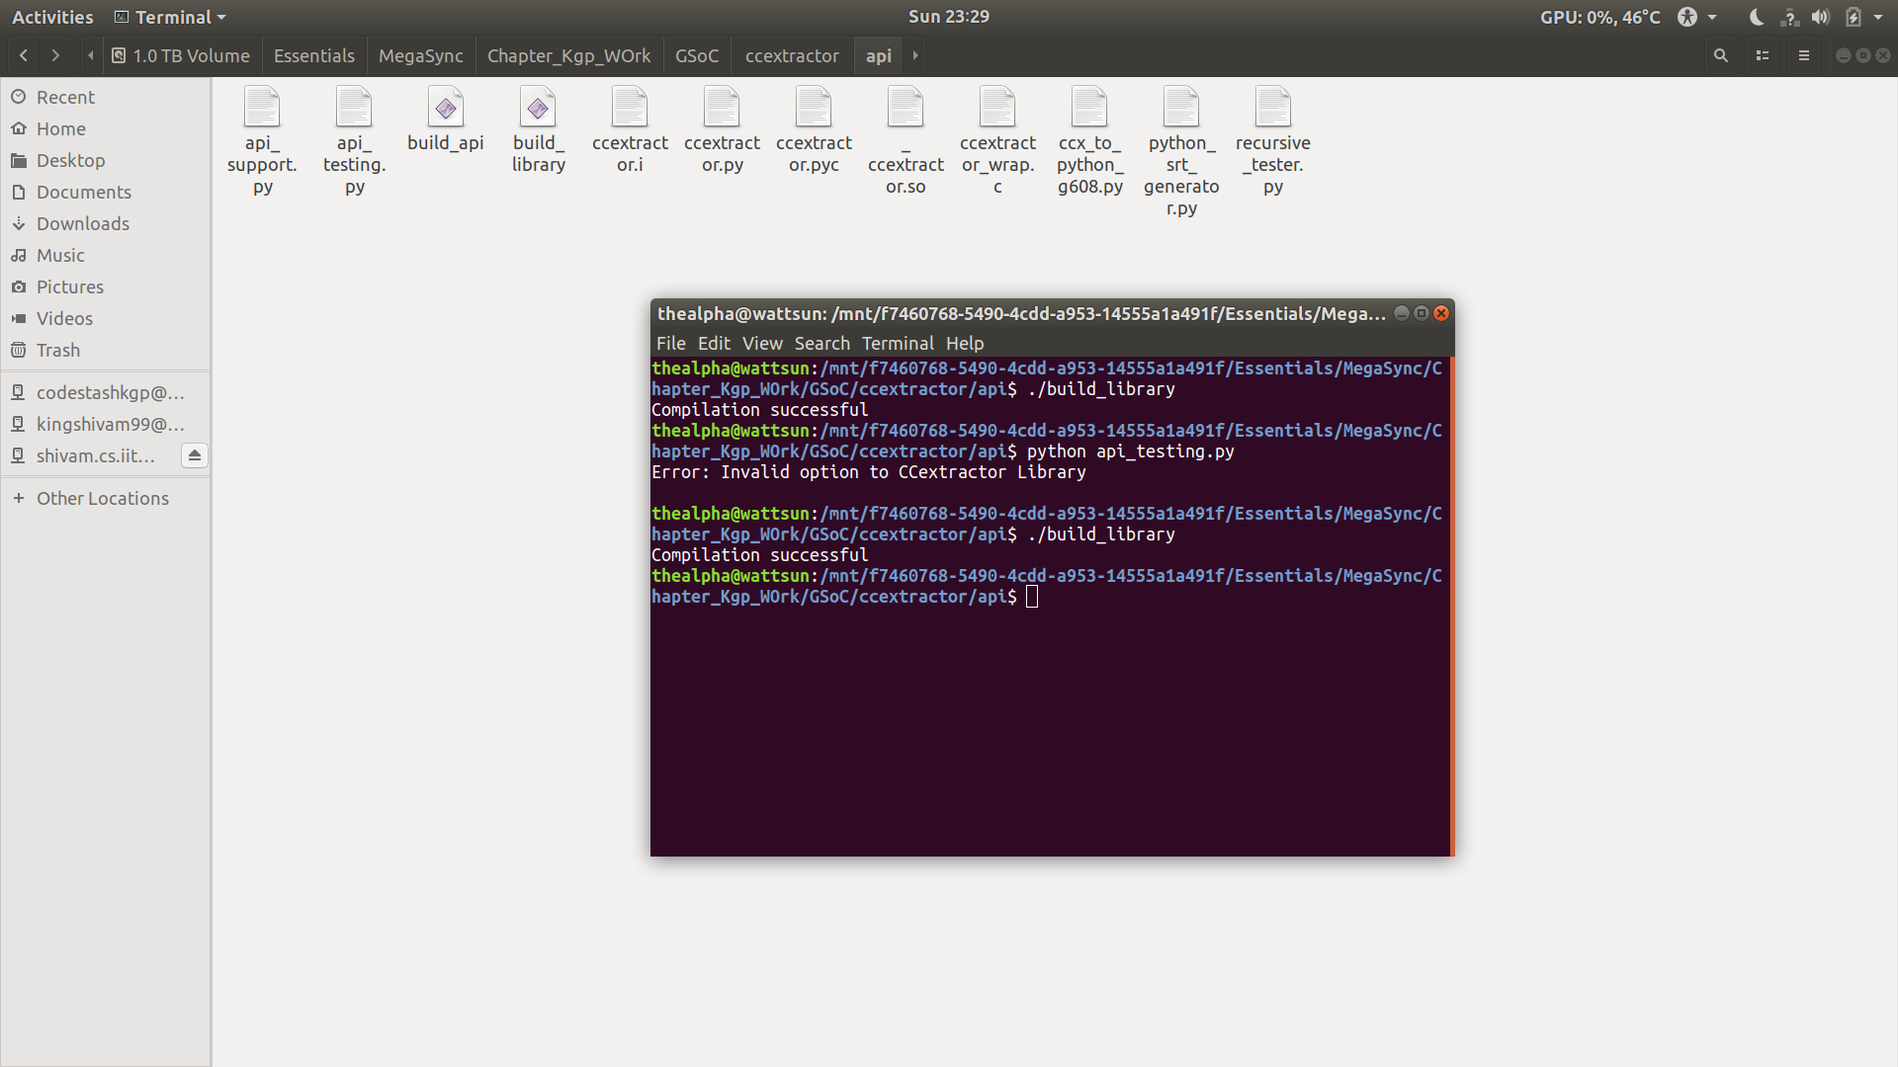Go back with the navigation arrow
The image size is (1898, 1067).
pyautogui.click(x=24, y=55)
